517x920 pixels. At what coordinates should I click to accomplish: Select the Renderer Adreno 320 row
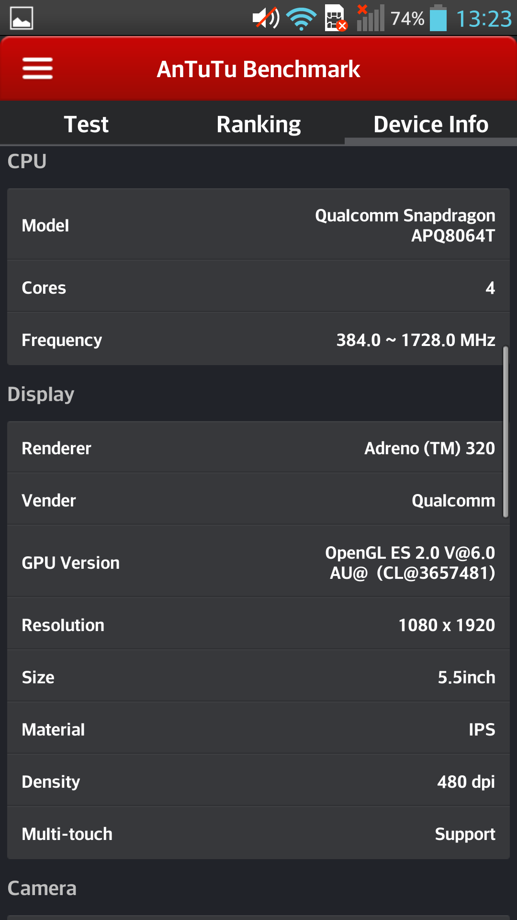tap(258, 448)
